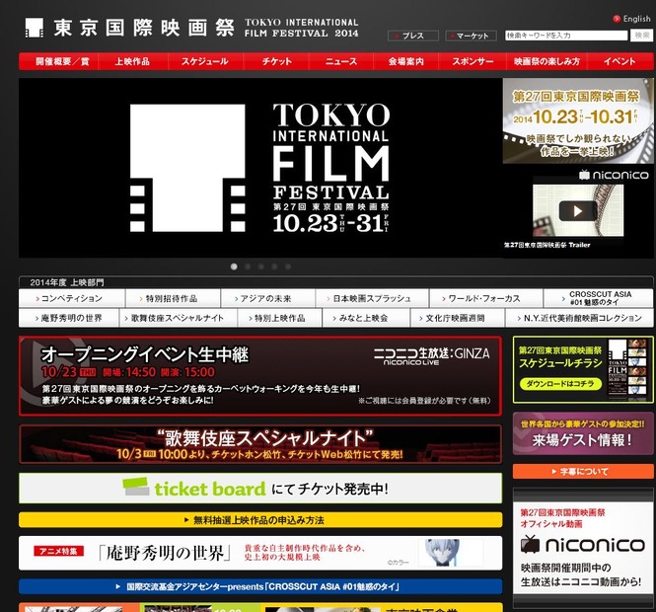This screenshot has width=656, height=612.
Task: Select the third carousel dot indicator
Action: coord(261,267)
